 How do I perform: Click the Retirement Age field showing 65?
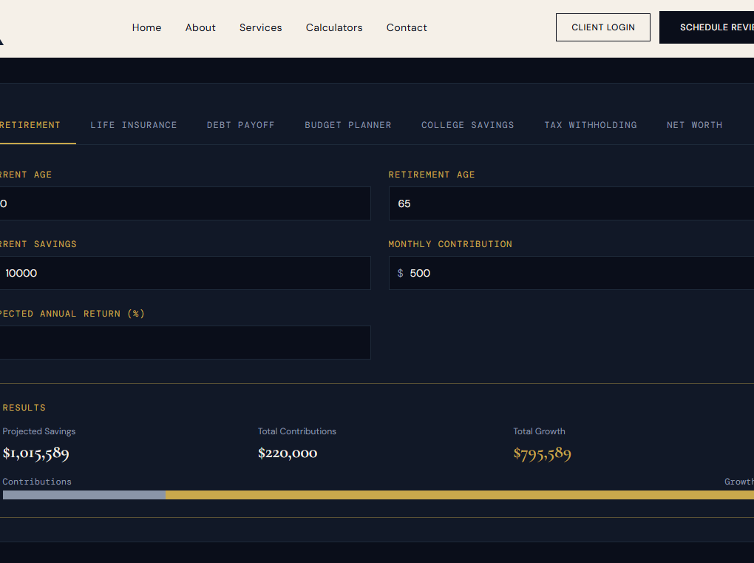(x=571, y=203)
